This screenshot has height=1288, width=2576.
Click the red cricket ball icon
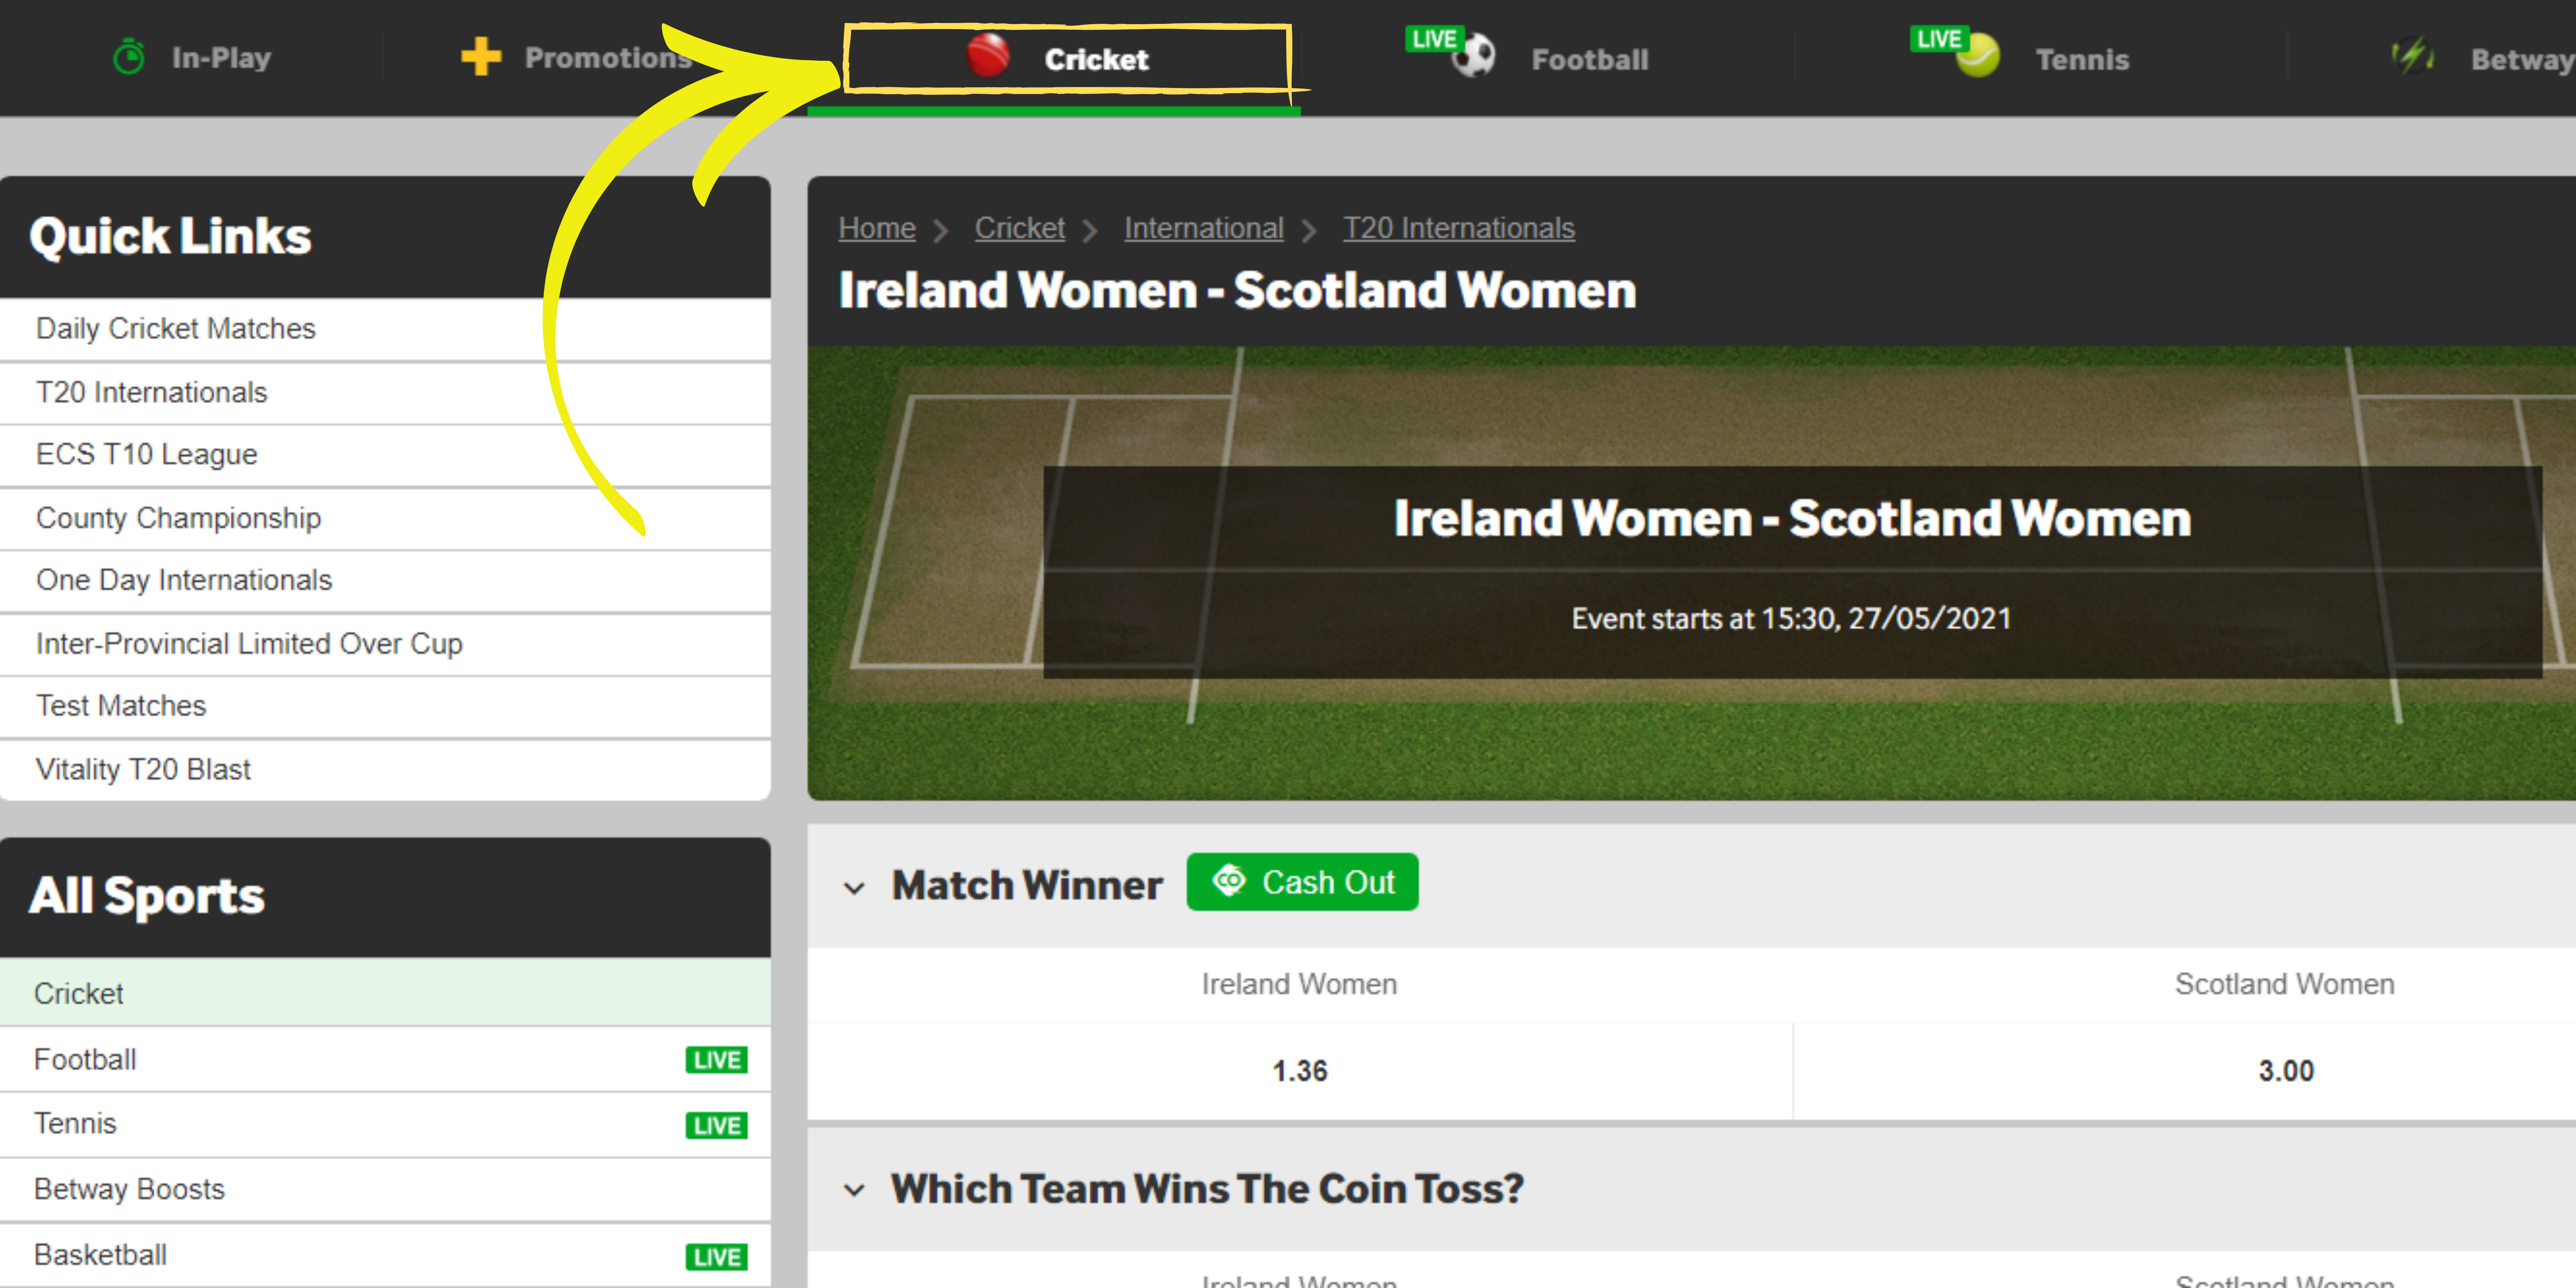(988, 56)
